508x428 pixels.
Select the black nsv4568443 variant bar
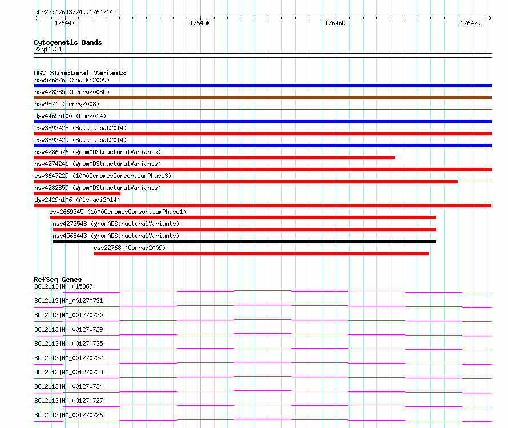tap(245, 241)
